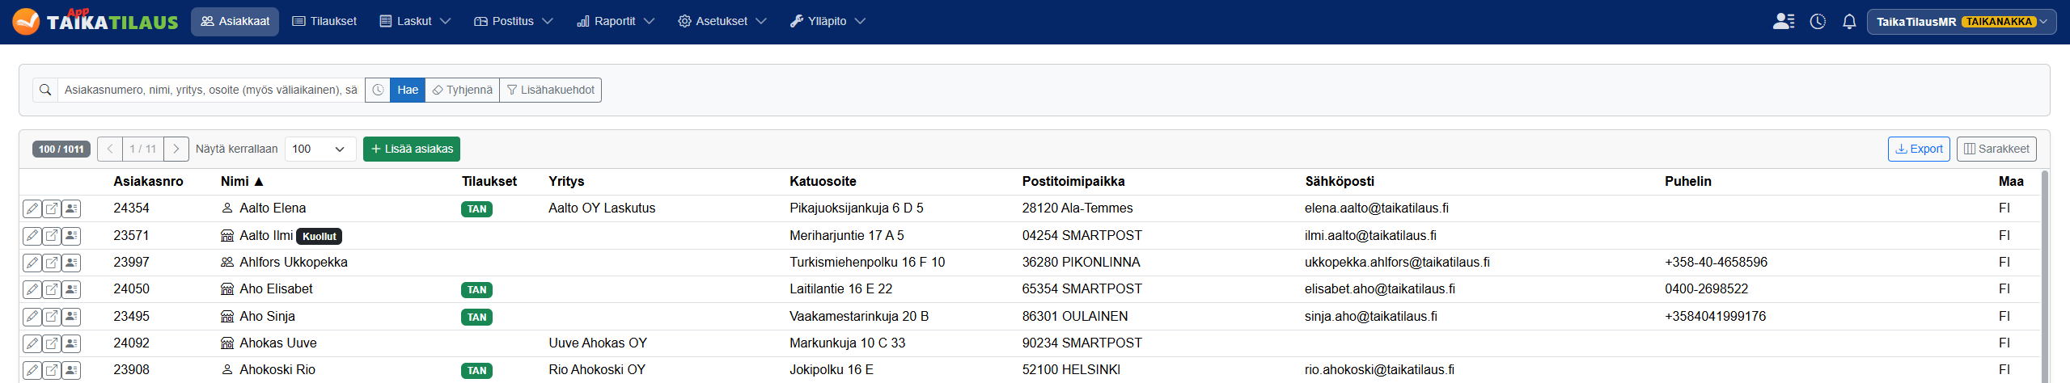Click the TAN badge on Aalto Elena row
The height and width of the screenshot is (383, 2070).
477,209
